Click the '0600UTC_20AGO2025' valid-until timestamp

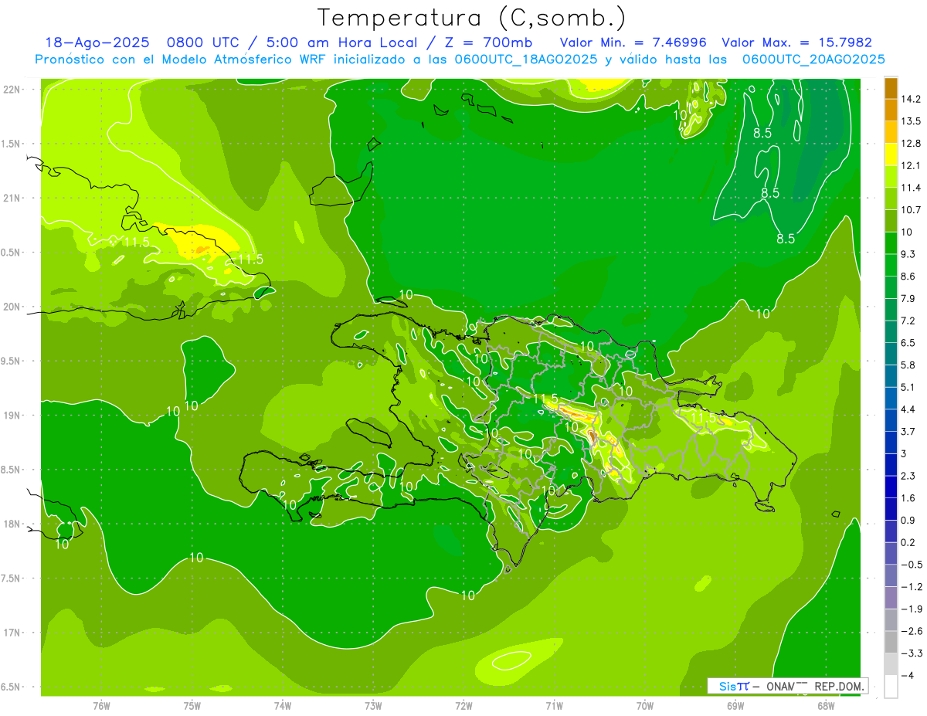point(813,59)
